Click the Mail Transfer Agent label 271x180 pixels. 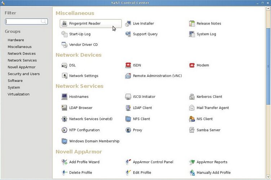tap(213, 108)
